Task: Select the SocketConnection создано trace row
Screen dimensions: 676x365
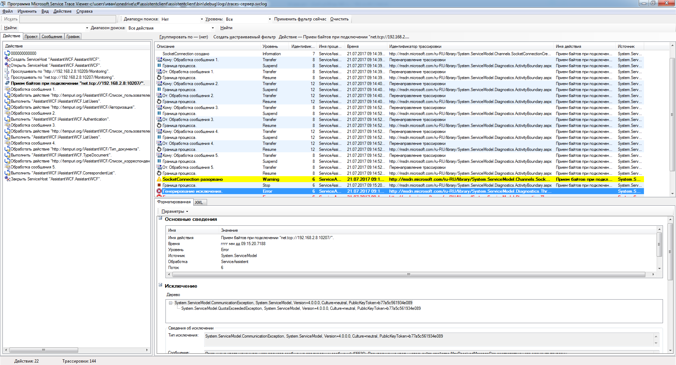Action: coord(400,54)
